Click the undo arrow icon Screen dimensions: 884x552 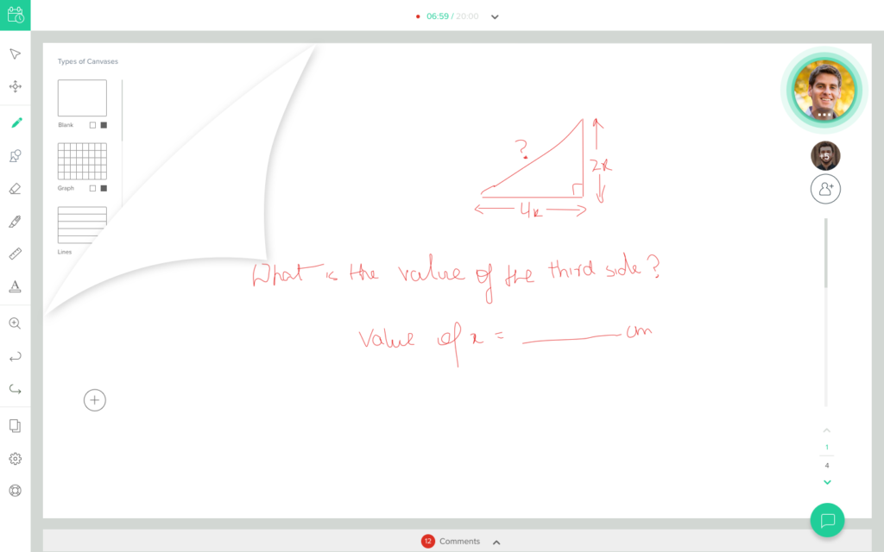pyautogui.click(x=15, y=355)
